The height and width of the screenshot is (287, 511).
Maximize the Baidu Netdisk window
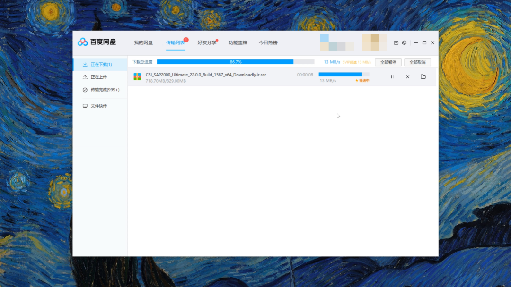[424, 42]
